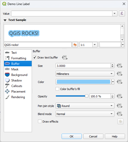Open the Millimeters unit dropdown
This screenshot has height=142, width=128.
point(85,74)
